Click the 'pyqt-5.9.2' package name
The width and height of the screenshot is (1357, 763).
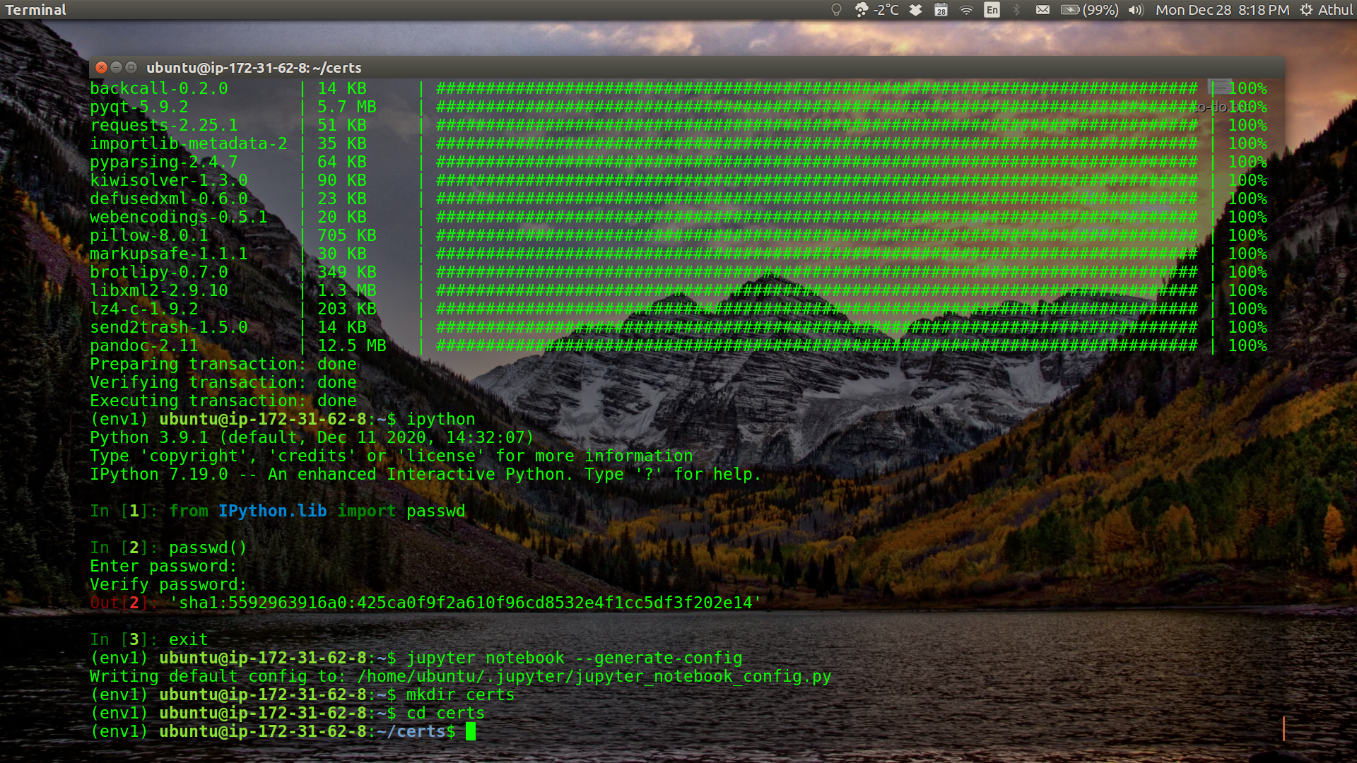(x=139, y=107)
